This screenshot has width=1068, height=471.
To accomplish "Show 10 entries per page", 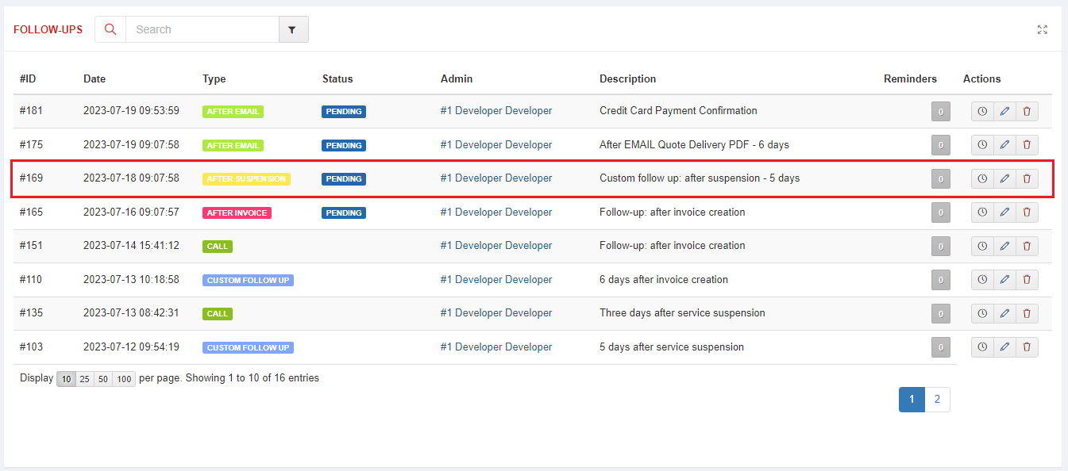I will coord(66,379).
